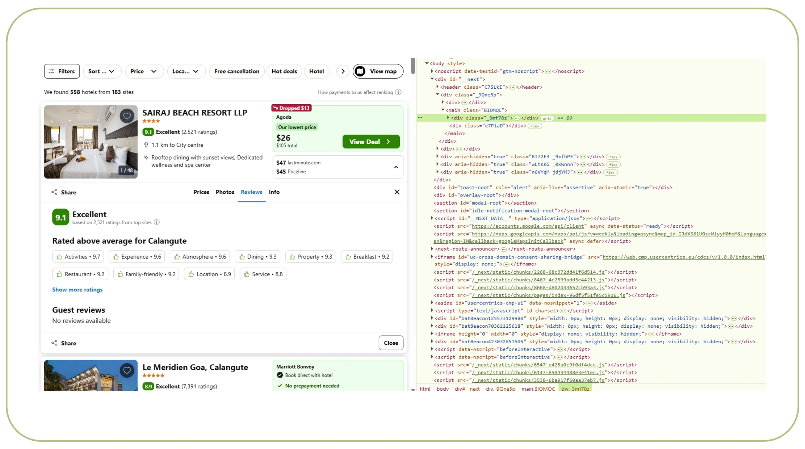Expand the div class _3mf78z node

[x=448, y=118]
